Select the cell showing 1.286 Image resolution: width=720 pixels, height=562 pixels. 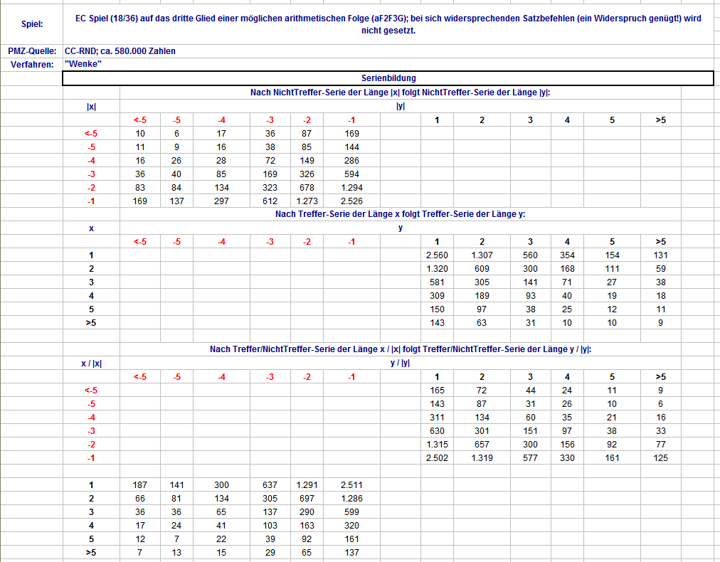point(351,499)
